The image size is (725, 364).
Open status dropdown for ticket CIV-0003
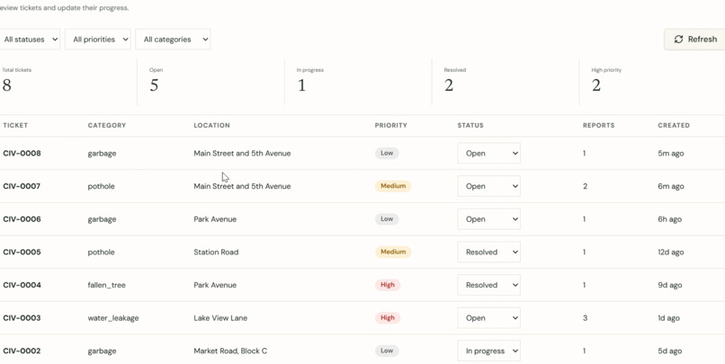click(x=488, y=318)
